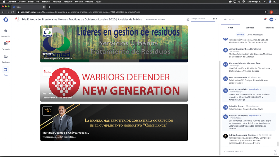The width and height of the screenshot is (279, 157).
Task: Click the site lock icon in address bar
Action: 18,12
